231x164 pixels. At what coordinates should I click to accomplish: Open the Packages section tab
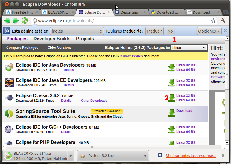point(17,39)
